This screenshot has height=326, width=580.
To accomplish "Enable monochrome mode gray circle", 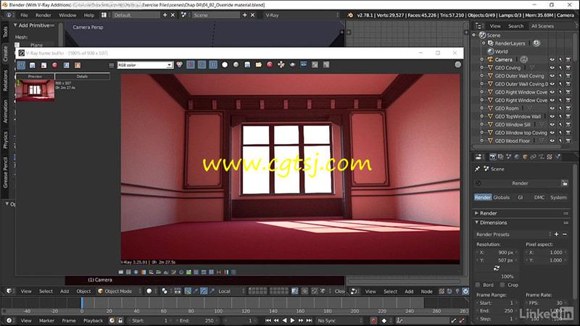I will coord(236,64).
